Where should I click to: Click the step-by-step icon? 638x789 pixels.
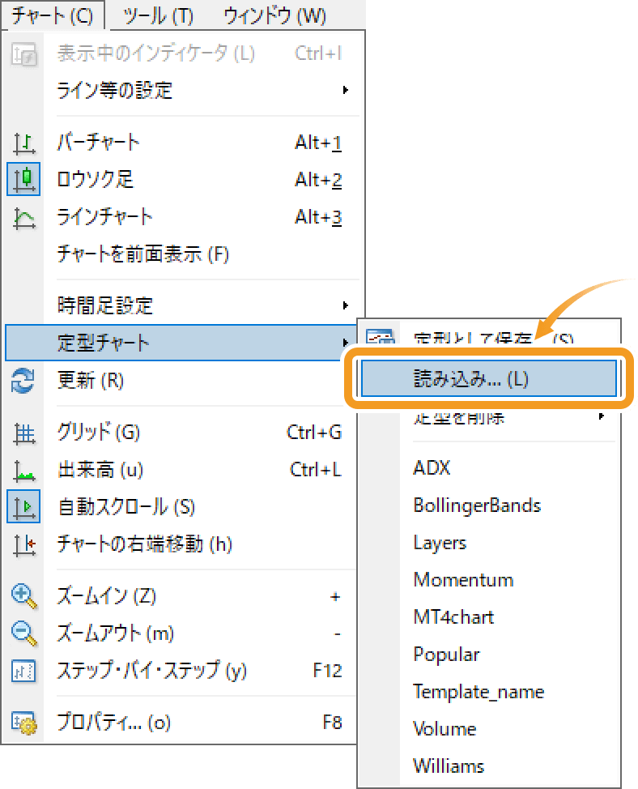pyautogui.click(x=23, y=672)
